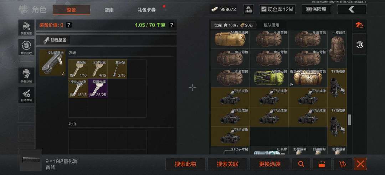Switch to the 组队借用 storage tab
This screenshot has width=385, height=175.
tap(271, 25)
